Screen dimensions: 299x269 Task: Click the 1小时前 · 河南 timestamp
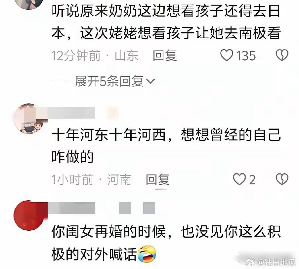click(91, 179)
